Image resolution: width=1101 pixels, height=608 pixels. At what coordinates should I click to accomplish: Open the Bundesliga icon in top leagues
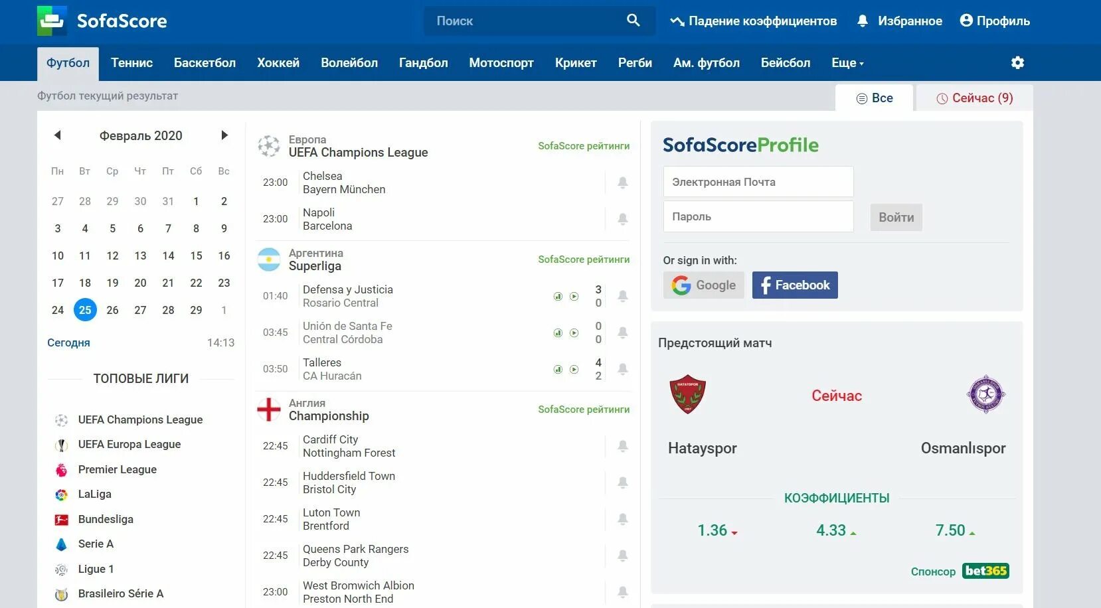click(x=61, y=520)
